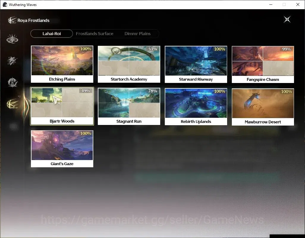Click the Etching Plains label
The height and width of the screenshot is (238, 305).
(x=62, y=79)
